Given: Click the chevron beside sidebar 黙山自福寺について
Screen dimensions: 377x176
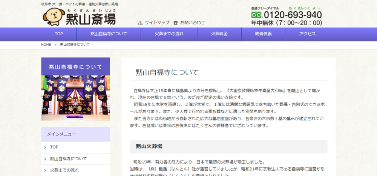Looking at the screenshot, I should 45,159.
